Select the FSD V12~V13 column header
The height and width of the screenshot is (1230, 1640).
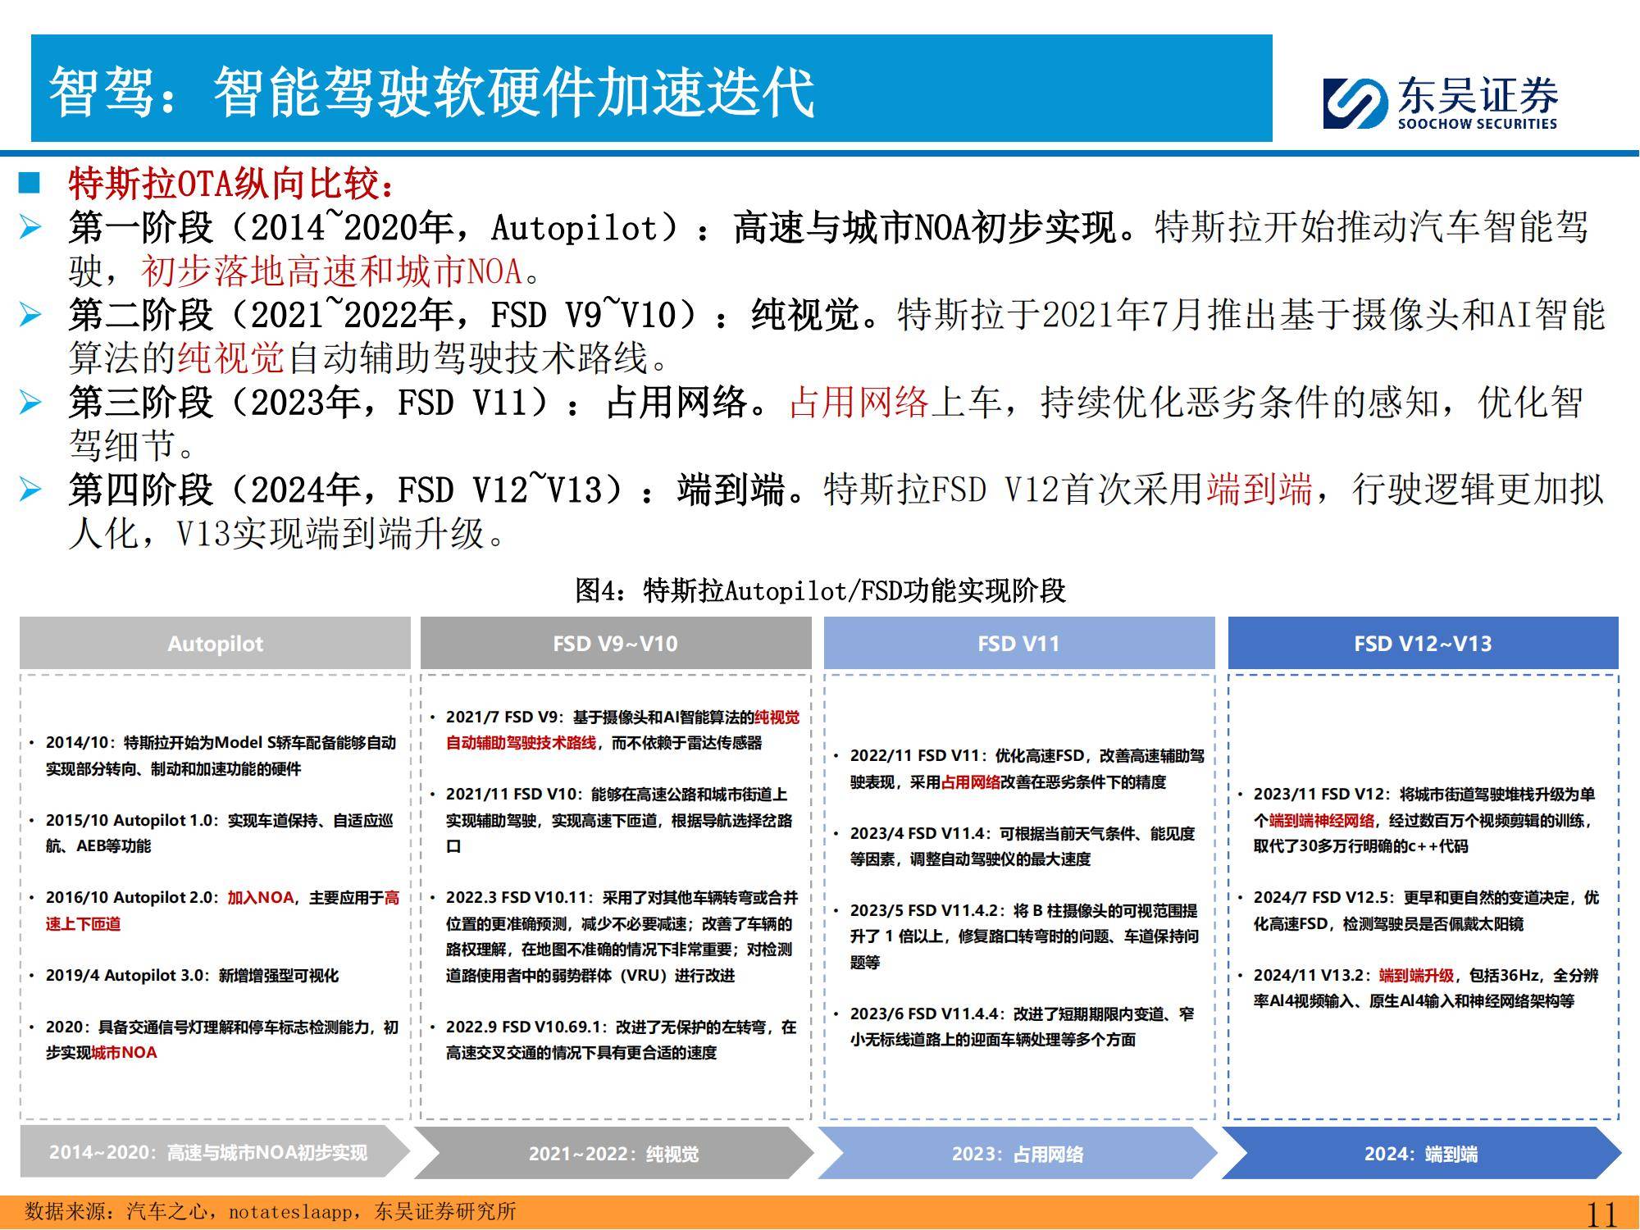coord(1423,644)
